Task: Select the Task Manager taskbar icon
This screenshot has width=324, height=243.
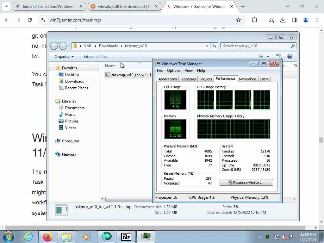Action: [146, 237]
